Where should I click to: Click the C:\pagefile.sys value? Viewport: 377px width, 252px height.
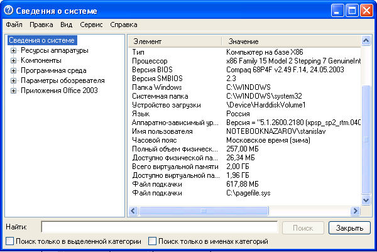point(248,193)
